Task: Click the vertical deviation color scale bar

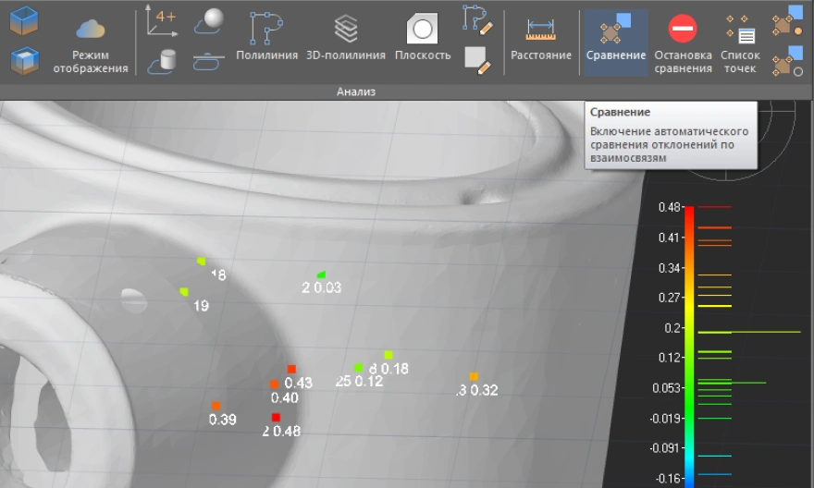Action: [x=689, y=342]
